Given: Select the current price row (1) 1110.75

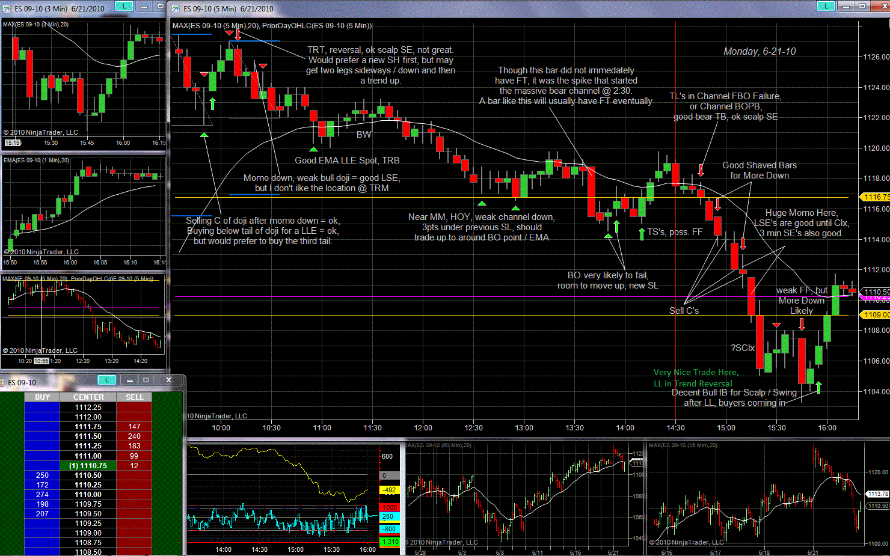Looking at the screenshot, I should (x=88, y=466).
